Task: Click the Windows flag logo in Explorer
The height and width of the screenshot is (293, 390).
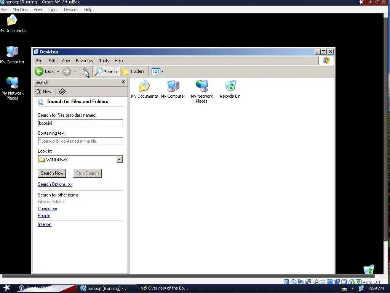Action: coord(326,61)
